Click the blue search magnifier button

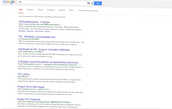(x=98, y=3)
